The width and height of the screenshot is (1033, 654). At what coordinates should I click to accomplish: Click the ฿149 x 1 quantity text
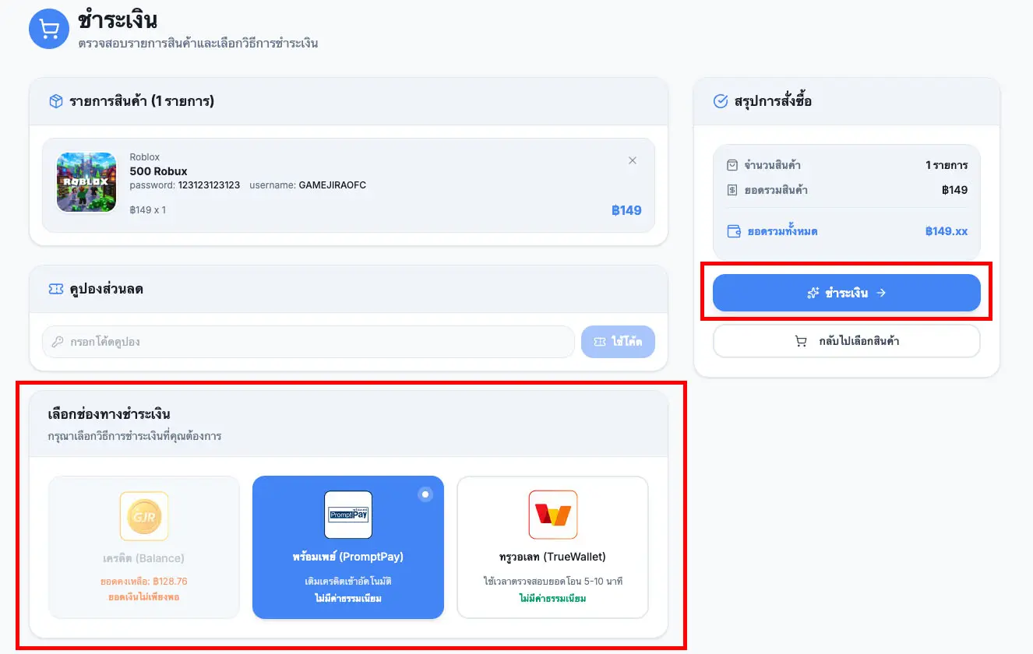click(x=147, y=210)
